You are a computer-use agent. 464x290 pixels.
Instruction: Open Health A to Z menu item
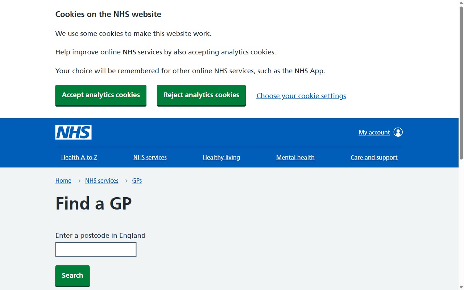[x=79, y=157]
